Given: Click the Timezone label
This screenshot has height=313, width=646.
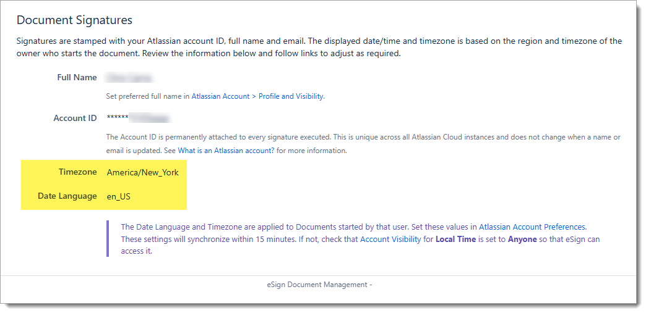Looking at the screenshot, I should 77,172.
